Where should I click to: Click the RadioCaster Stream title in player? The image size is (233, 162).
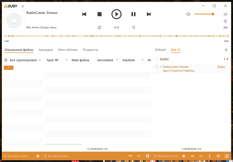tap(42, 13)
